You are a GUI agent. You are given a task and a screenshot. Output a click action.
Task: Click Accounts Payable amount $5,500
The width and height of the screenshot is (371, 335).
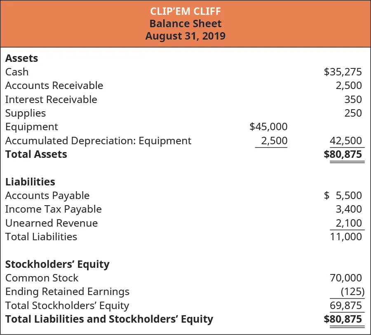click(343, 196)
